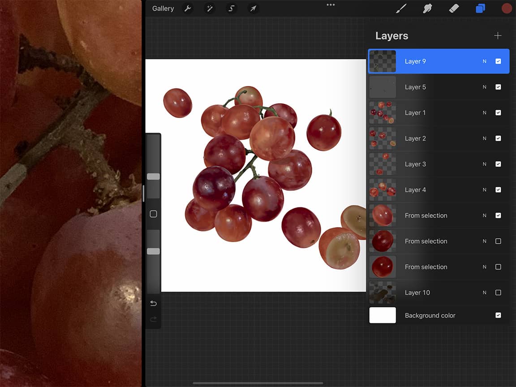The width and height of the screenshot is (516, 387).
Task: Hide the Layer 2 layer
Action: coord(498,138)
